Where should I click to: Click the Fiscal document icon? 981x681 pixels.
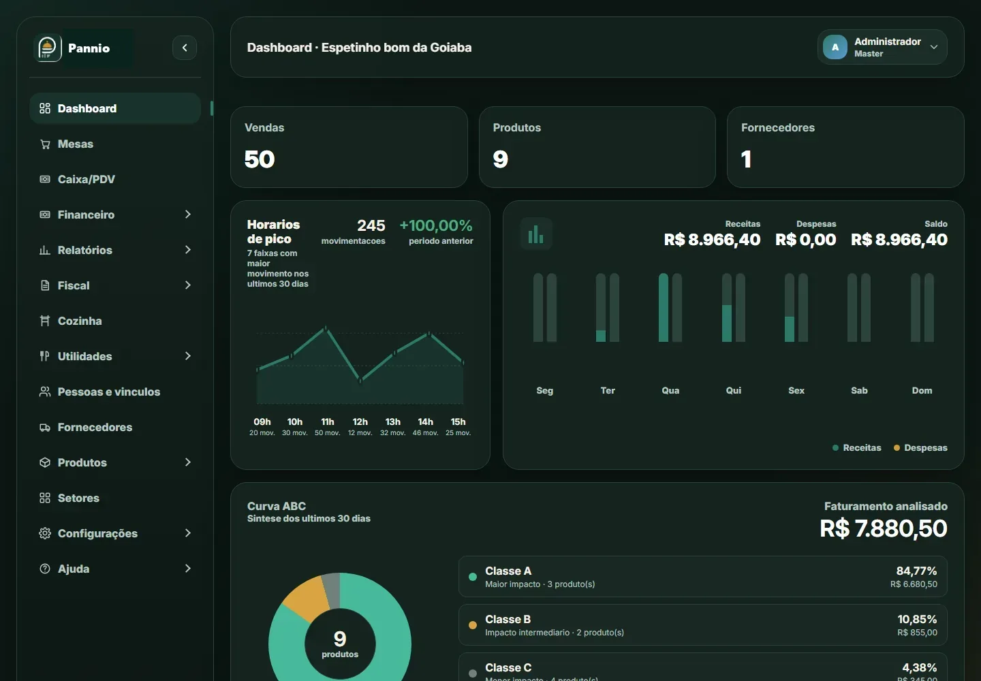(45, 285)
